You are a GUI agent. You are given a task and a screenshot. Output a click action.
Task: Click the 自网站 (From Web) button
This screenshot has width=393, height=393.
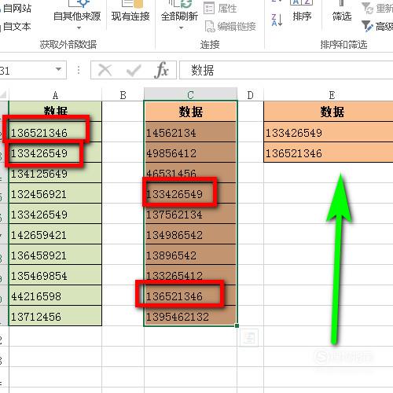pos(16,9)
